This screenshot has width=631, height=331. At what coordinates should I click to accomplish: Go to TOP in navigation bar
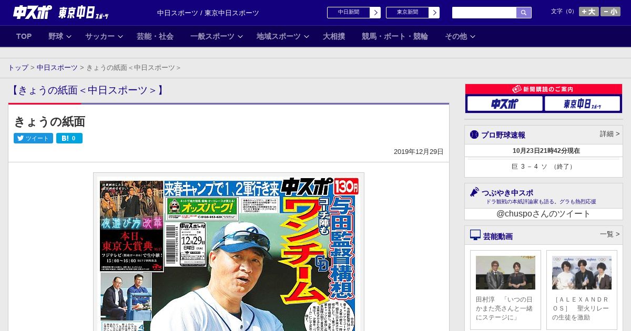[x=24, y=36]
